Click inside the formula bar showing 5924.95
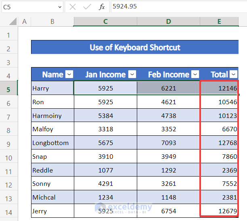247x221 pixels. 178,7
